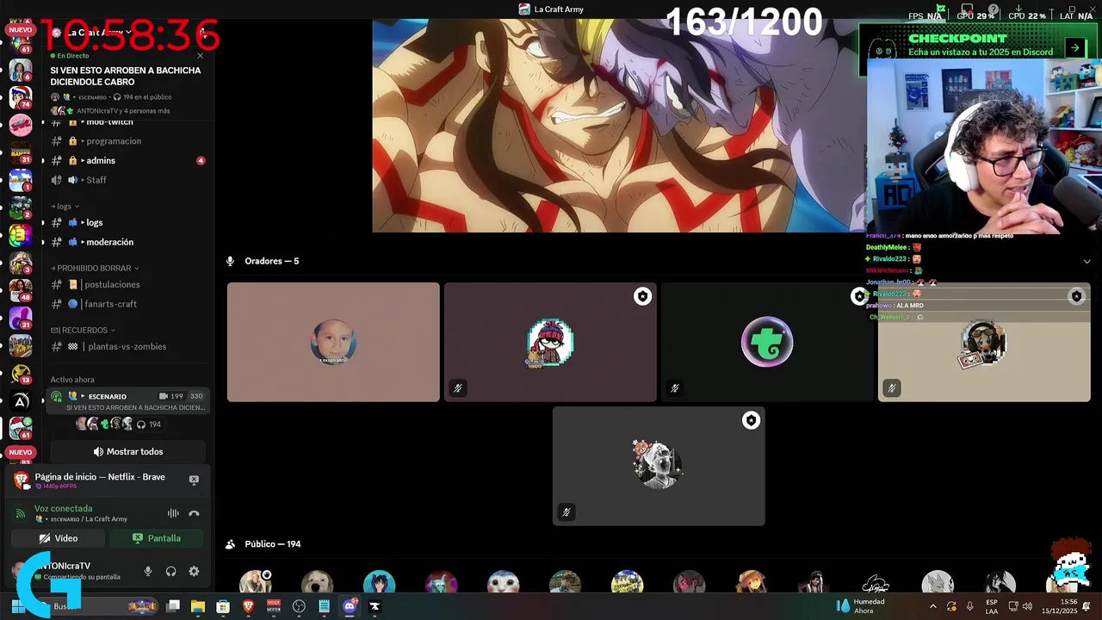Open File Explorer from the taskbar
Image resolution: width=1102 pixels, height=620 pixels.
[x=198, y=606]
